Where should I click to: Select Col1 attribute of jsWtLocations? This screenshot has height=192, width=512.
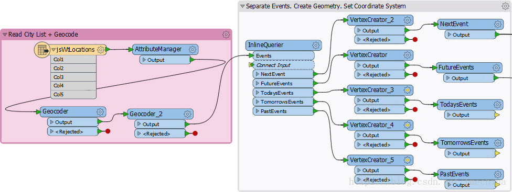pyautogui.click(x=73, y=60)
